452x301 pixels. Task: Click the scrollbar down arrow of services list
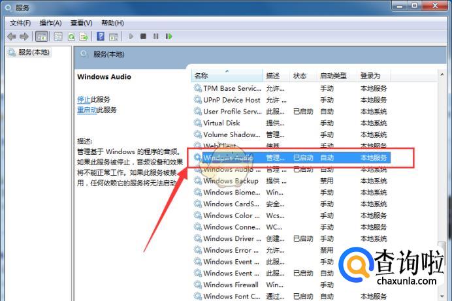(x=442, y=296)
